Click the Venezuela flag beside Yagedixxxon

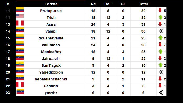tap(20, 71)
